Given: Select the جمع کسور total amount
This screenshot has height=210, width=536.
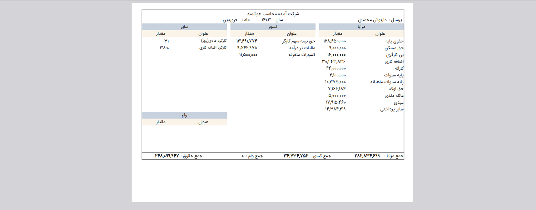Looking at the screenshot, I should click(x=296, y=156).
